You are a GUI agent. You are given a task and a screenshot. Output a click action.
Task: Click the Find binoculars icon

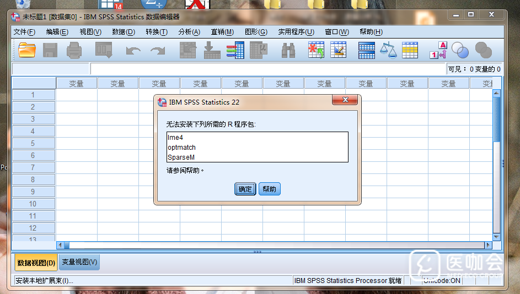pos(288,51)
